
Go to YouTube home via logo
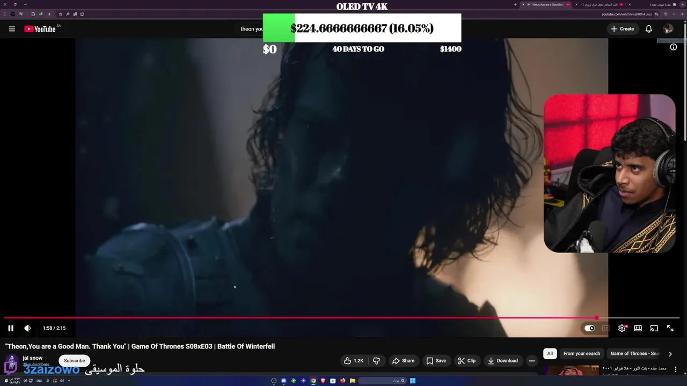point(40,29)
